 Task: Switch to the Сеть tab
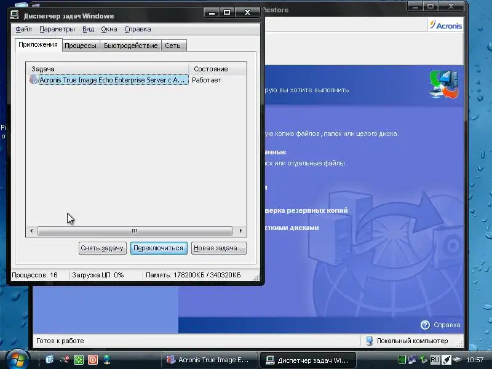(173, 46)
